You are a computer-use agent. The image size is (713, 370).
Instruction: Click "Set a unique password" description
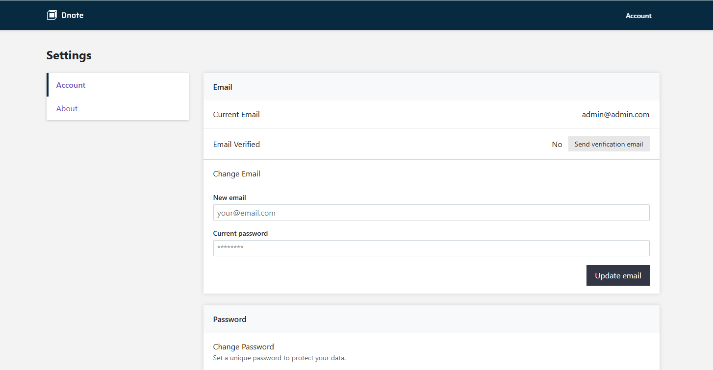point(280,358)
